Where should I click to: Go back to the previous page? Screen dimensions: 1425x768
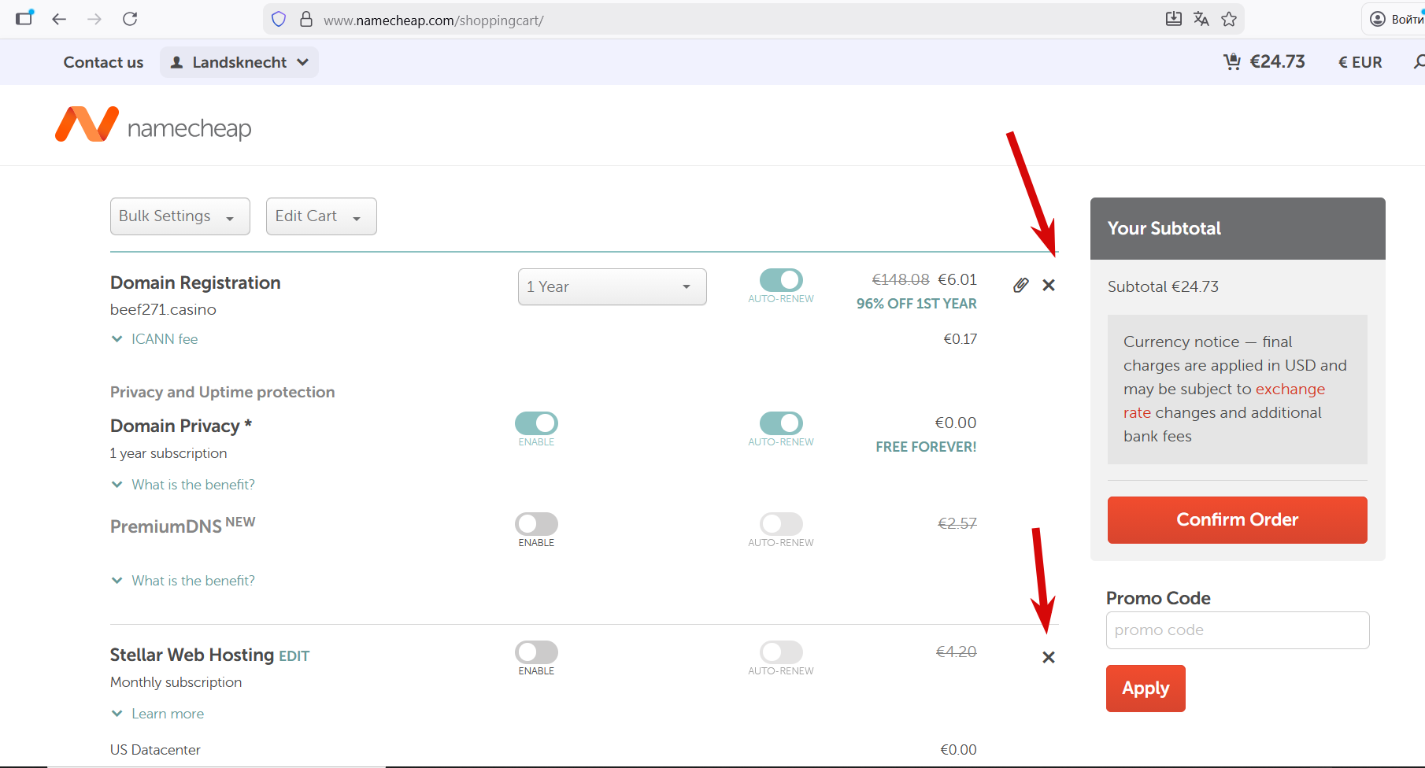click(x=59, y=19)
